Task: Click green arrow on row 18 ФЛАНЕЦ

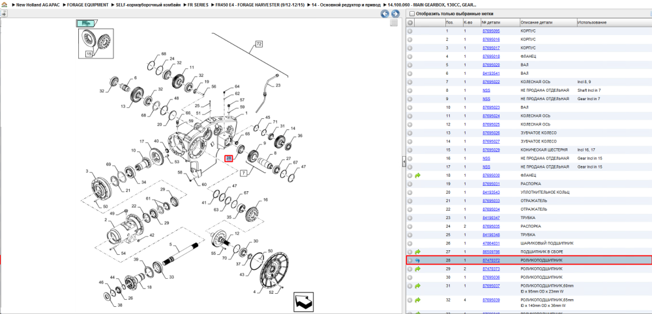Action: pos(418,176)
